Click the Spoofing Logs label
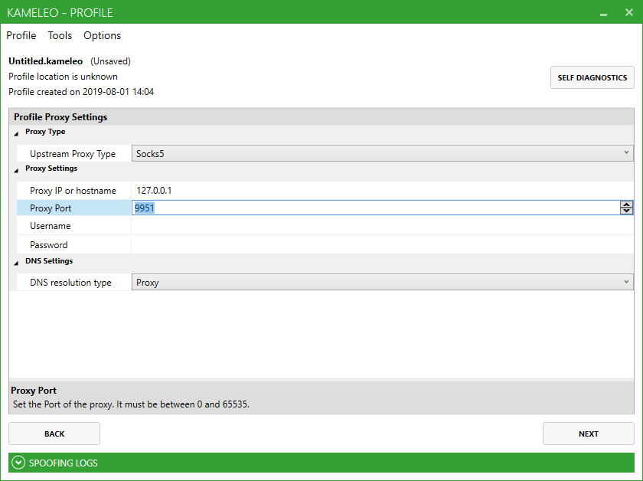The height and width of the screenshot is (481, 643). (x=63, y=463)
